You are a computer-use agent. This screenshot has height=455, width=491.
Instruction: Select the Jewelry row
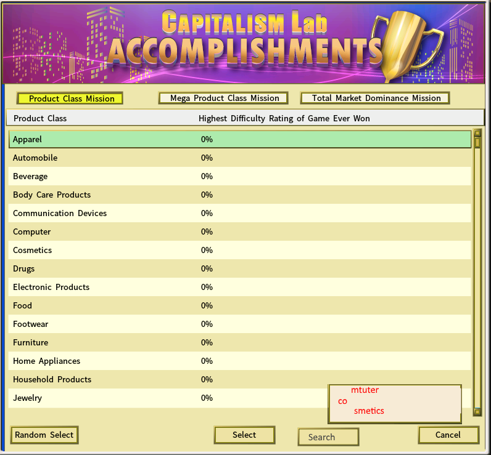tap(240, 398)
